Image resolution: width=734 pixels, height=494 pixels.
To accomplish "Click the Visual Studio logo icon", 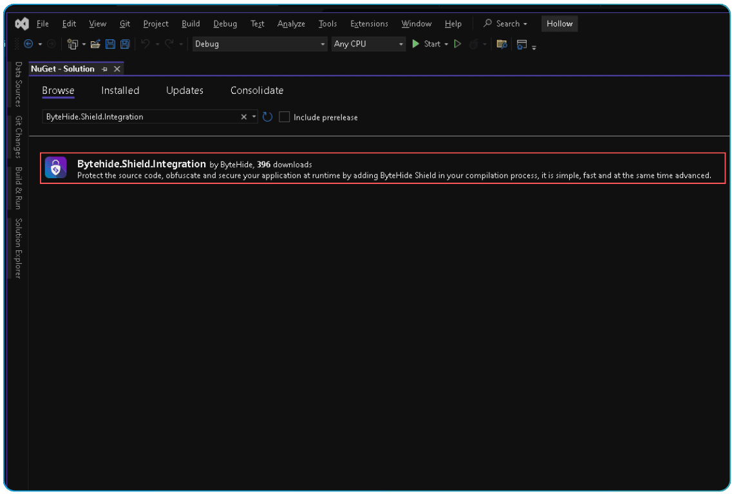I will [x=22, y=23].
